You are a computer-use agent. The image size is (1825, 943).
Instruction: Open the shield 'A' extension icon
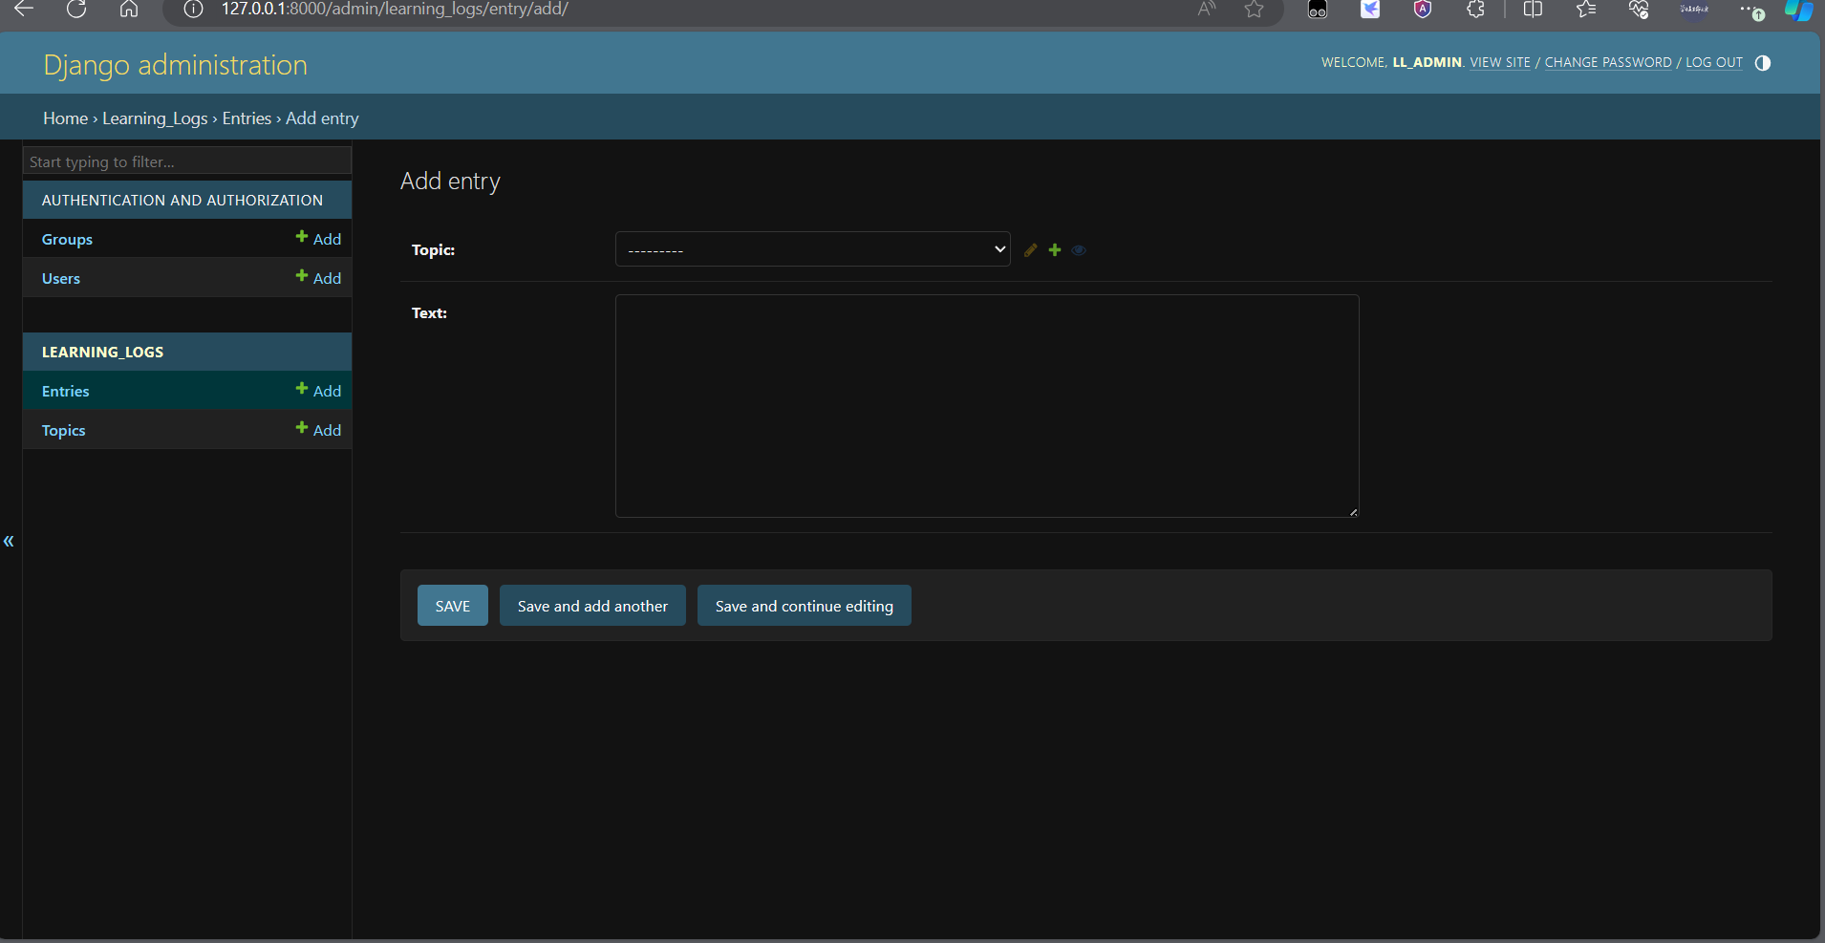pyautogui.click(x=1423, y=10)
